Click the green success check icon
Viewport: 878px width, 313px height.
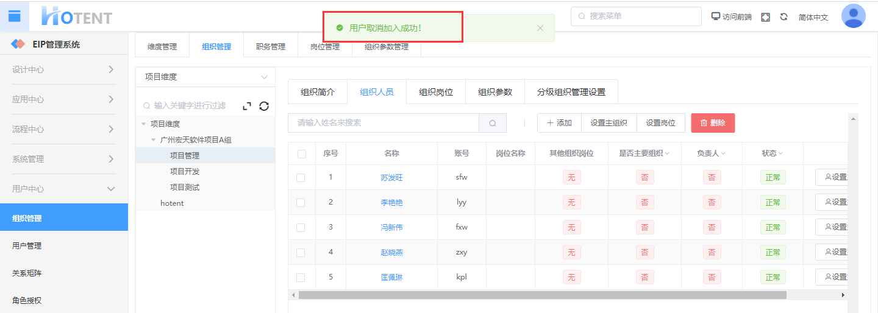[340, 28]
